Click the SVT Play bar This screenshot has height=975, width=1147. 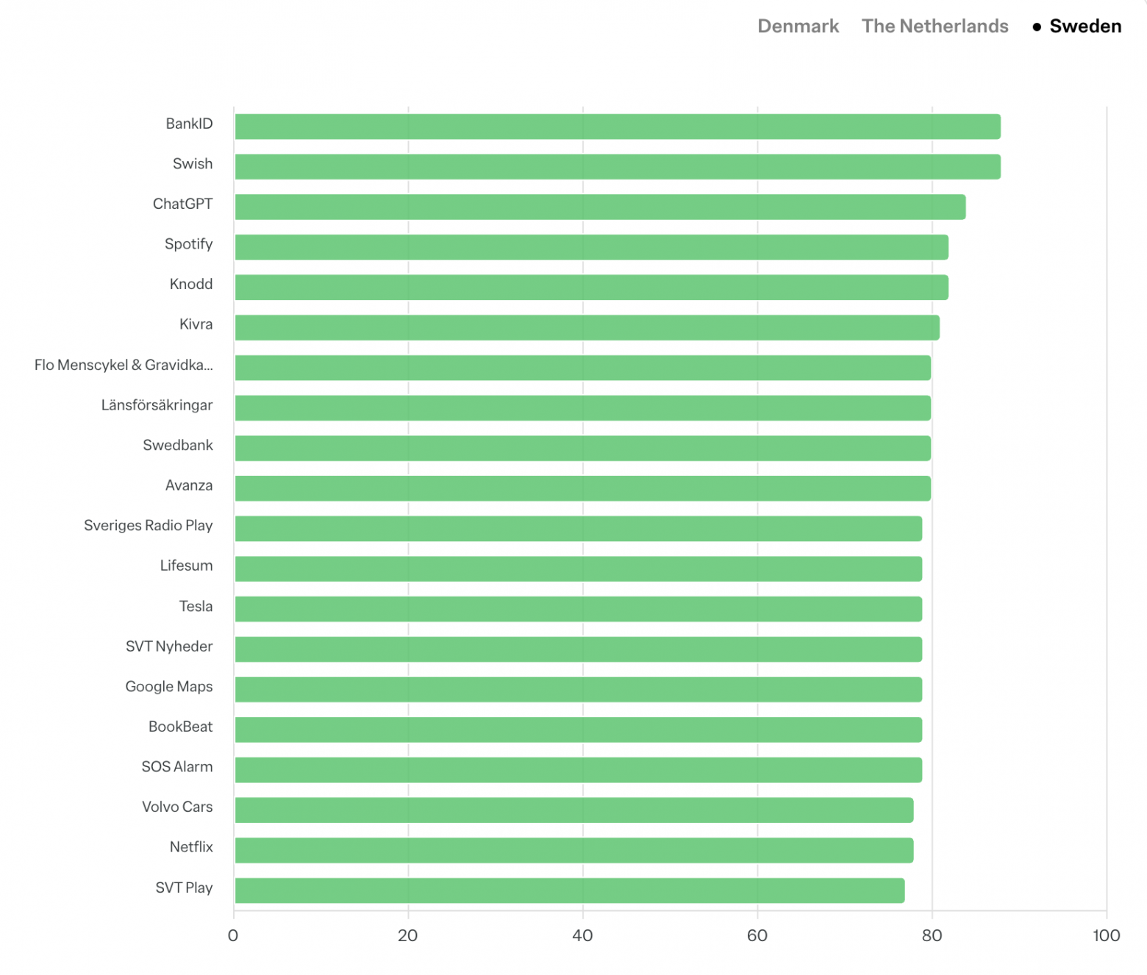point(569,890)
